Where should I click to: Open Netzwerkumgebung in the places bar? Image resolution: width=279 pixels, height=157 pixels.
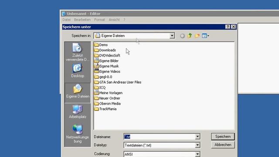point(78,134)
